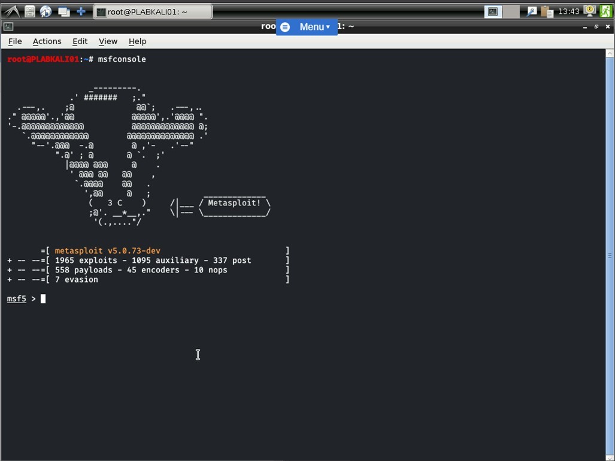Open the File menu

coord(15,41)
